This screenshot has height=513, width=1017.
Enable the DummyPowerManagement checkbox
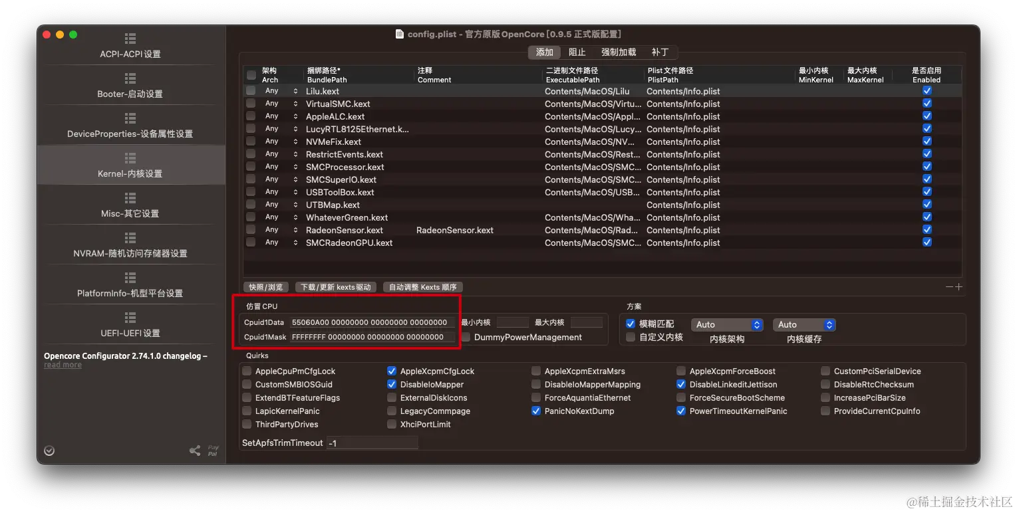point(466,338)
